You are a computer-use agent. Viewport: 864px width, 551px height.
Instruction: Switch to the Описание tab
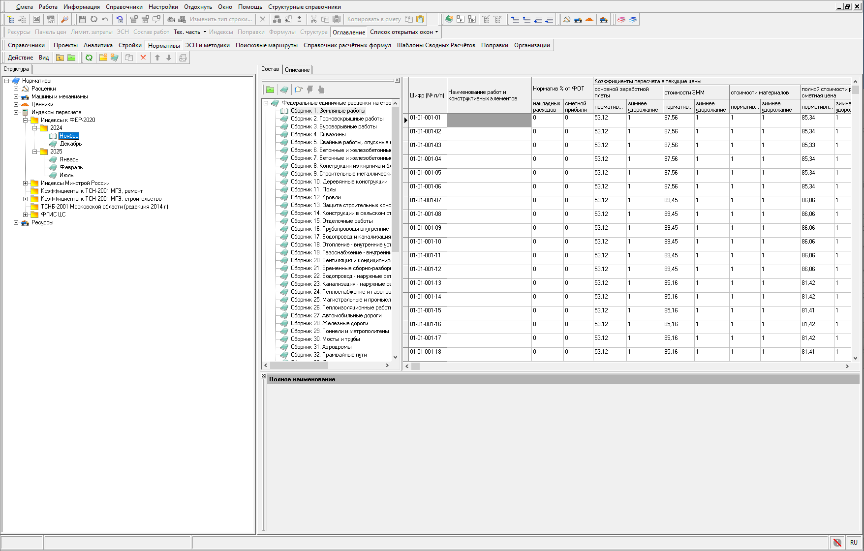(x=297, y=70)
